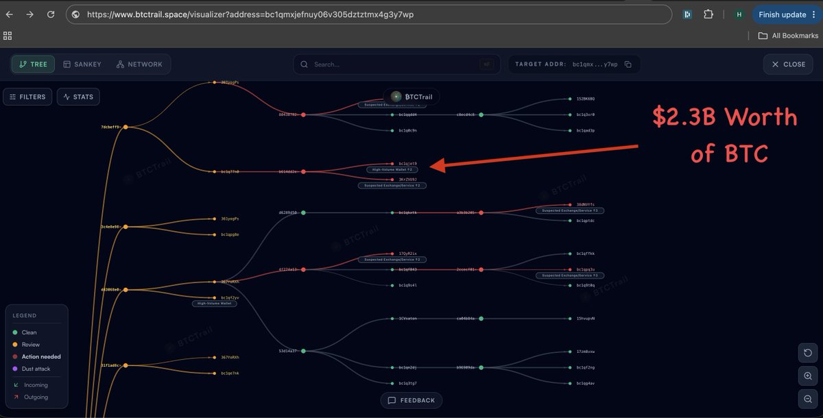This screenshot has width=823, height=418.
Task: Select red transaction node 6f274a13
Action: click(303, 269)
